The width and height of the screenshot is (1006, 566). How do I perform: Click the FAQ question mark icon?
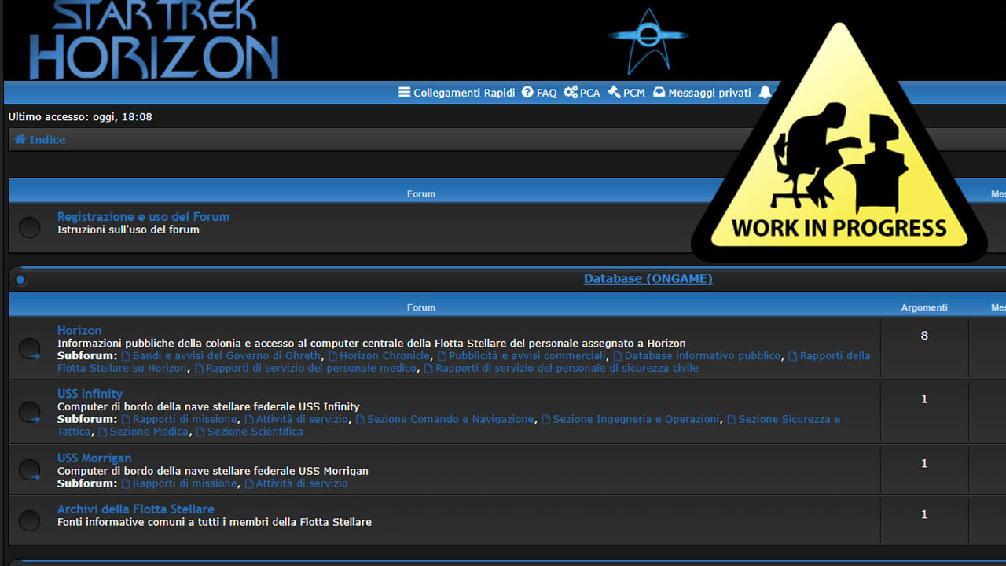(x=527, y=93)
